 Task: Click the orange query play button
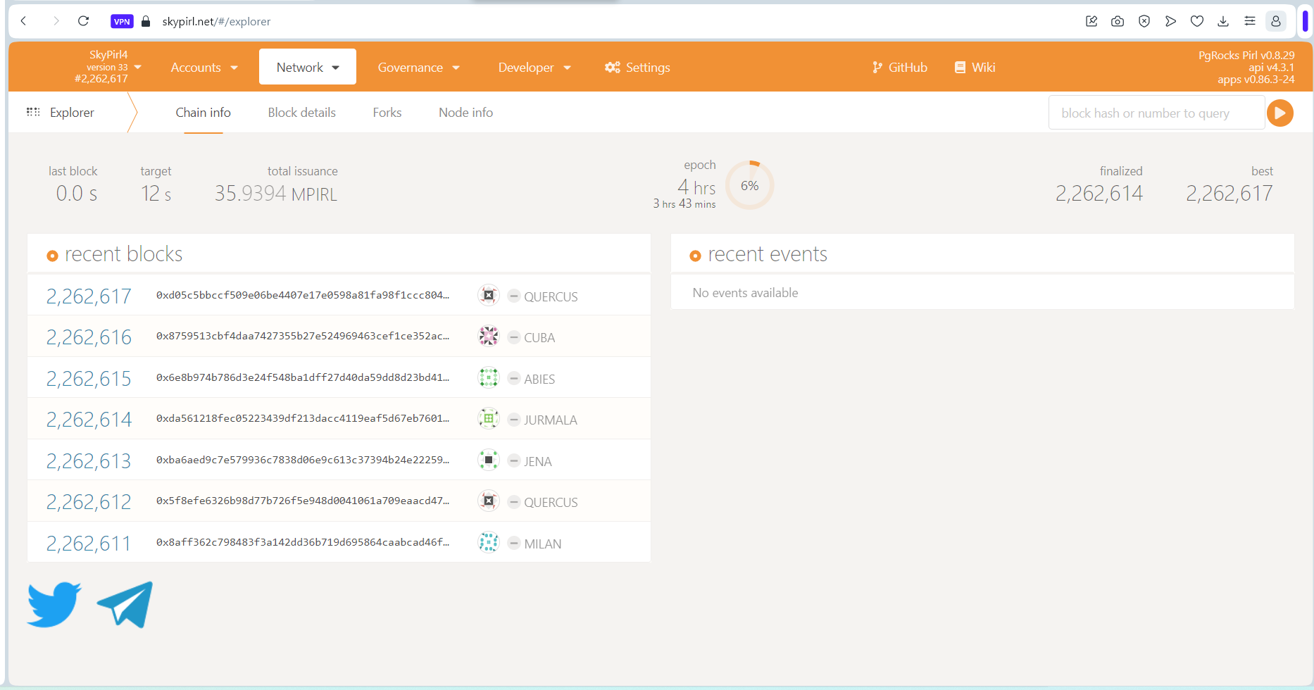coord(1279,113)
